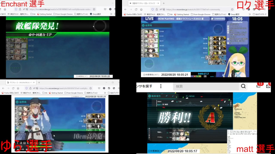The height and width of the screenshot is (154, 275).
Task: Click 勝利!! victory text in matt stream
Action: (x=174, y=118)
